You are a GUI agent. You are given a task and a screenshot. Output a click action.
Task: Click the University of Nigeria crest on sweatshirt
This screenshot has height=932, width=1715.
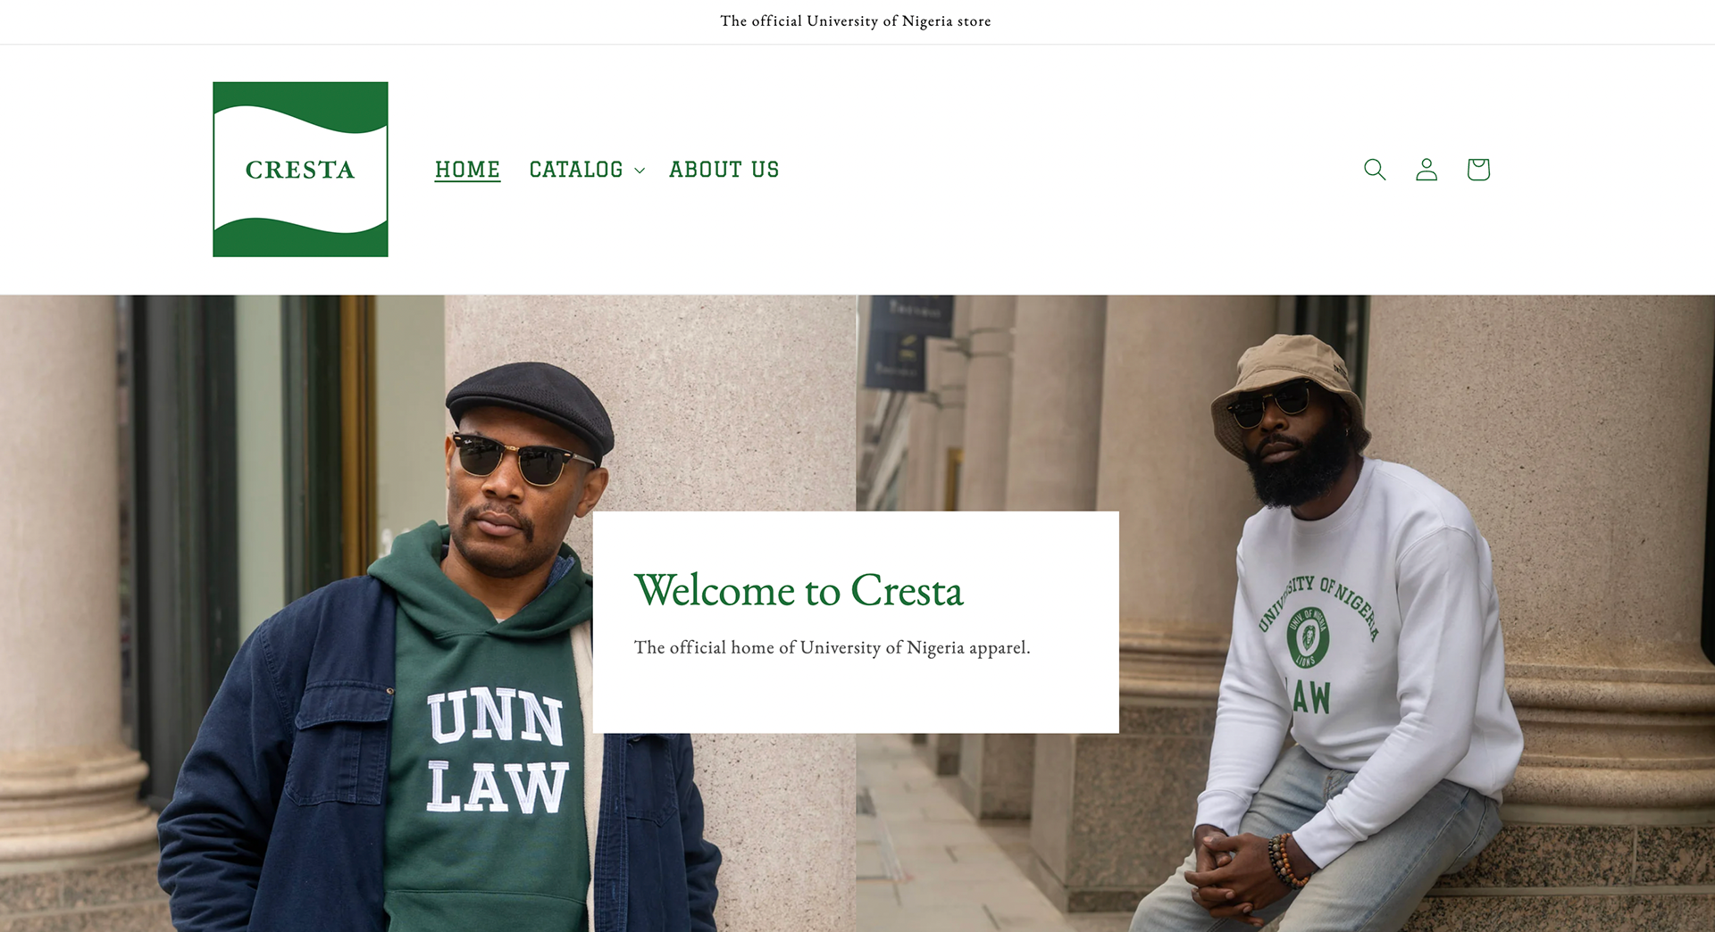pos(1308,637)
